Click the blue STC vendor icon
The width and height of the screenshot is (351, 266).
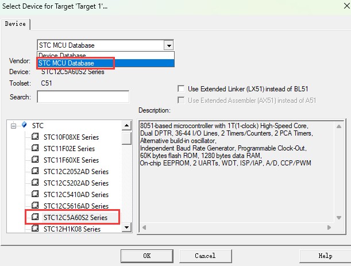pos(24,125)
